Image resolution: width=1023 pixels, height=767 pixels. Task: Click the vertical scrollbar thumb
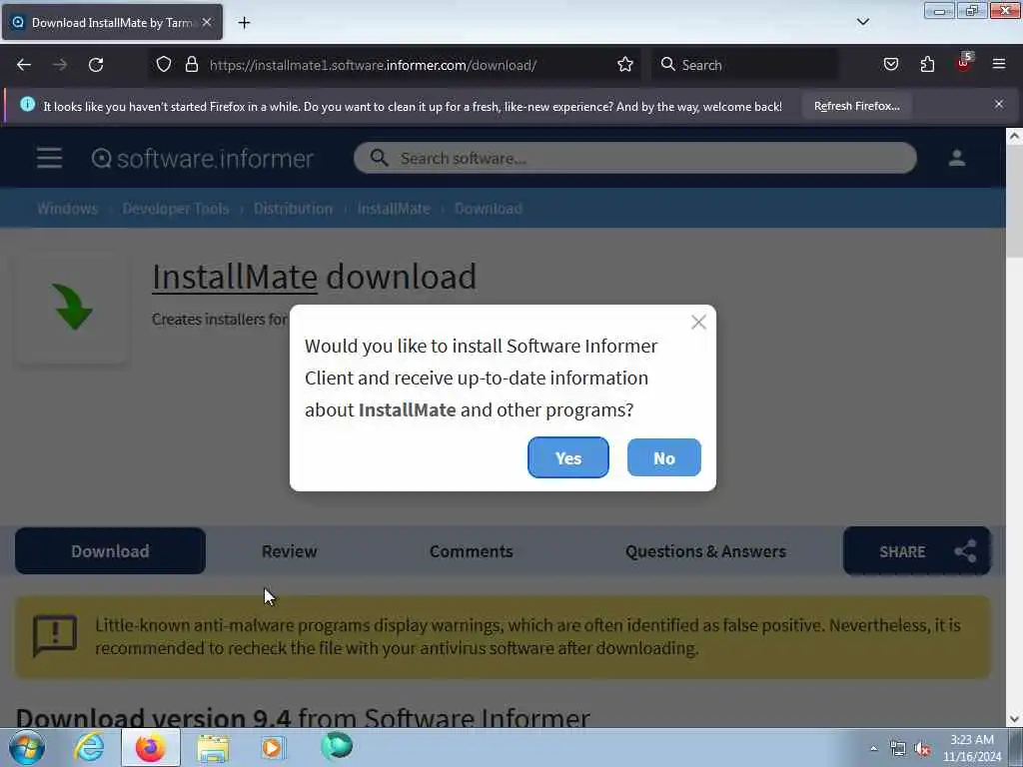1014,202
